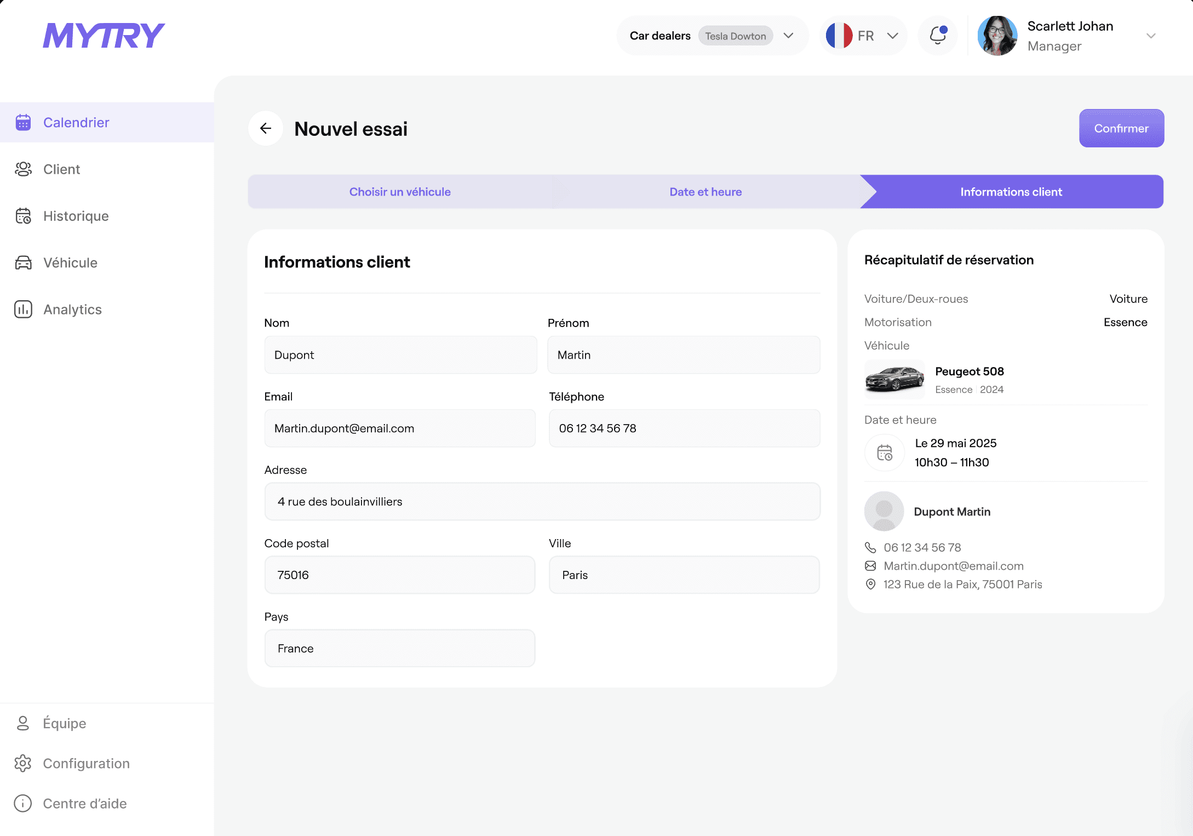Viewport: 1193px width, 836px height.
Task: Open the FR language selector
Action: click(x=864, y=36)
